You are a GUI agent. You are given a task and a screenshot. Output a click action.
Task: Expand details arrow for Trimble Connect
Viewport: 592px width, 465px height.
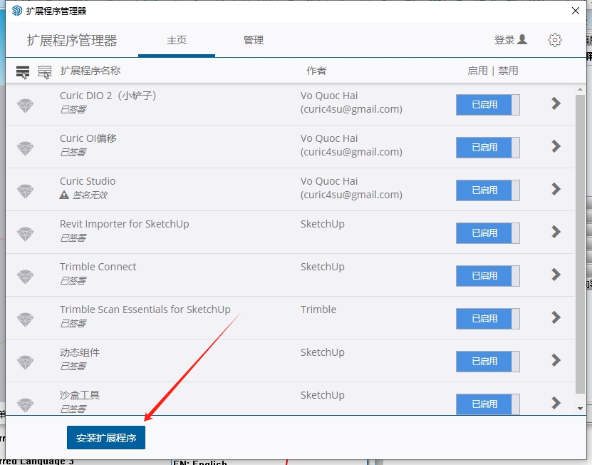tap(556, 275)
